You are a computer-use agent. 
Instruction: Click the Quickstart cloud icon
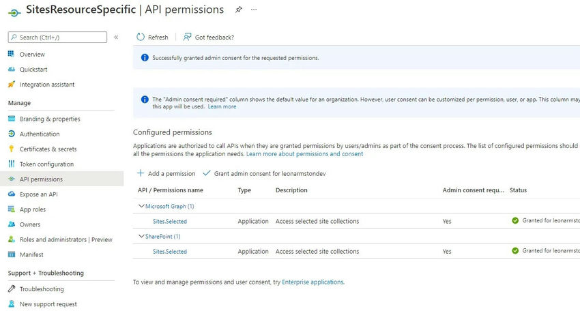click(12, 69)
